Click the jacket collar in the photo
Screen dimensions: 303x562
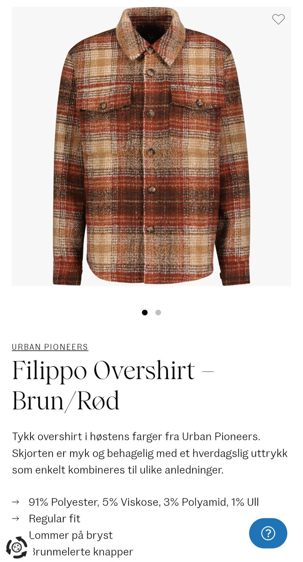point(151,35)
